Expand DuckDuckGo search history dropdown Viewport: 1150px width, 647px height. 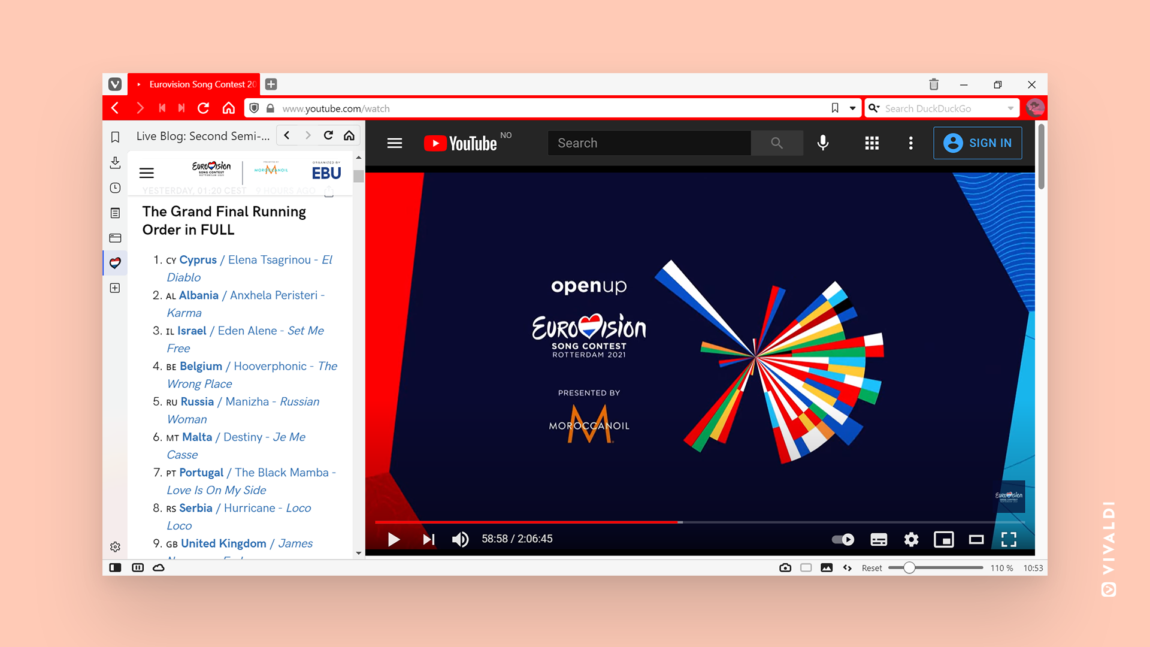coord(1010,108)
